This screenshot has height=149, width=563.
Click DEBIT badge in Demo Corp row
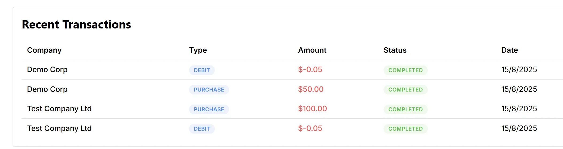point(202,70)
